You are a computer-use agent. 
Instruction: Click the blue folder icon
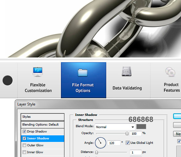pyautogui.click(x=83, y=73)
